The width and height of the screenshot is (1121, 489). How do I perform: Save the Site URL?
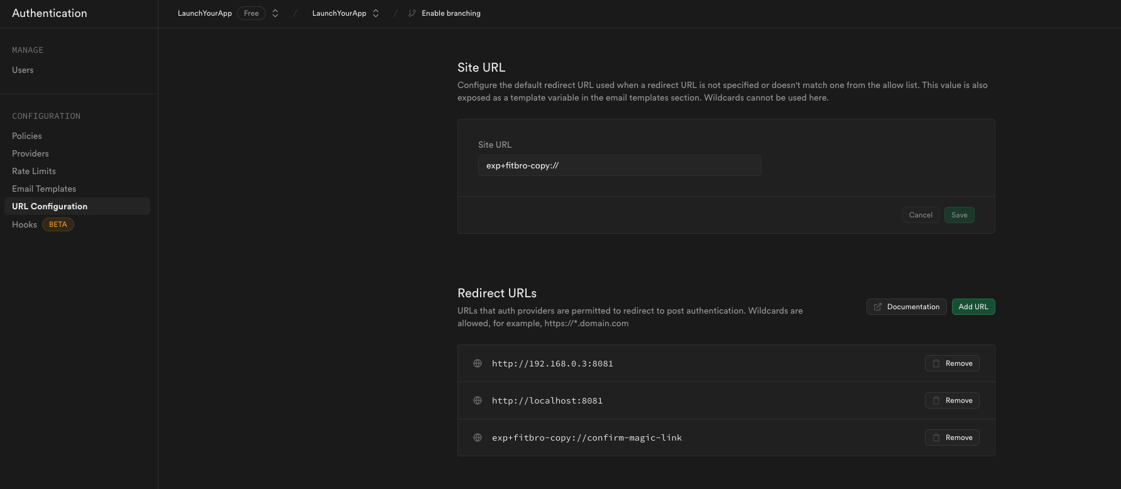[x=960, y=215]
